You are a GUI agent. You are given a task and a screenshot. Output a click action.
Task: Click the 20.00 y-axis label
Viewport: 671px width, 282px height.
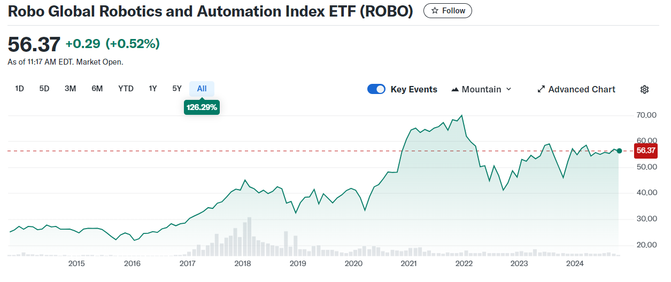coord(646,245)
